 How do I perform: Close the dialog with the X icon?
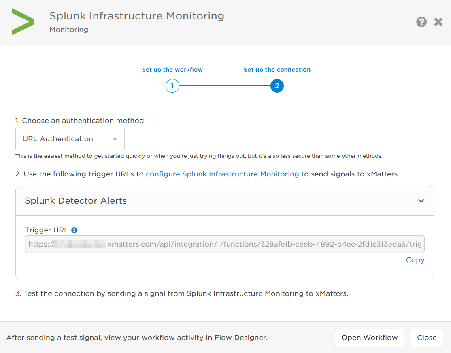pos(438,22)
